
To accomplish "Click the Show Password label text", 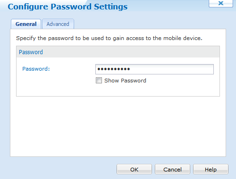I will click(x=125, y=81).
